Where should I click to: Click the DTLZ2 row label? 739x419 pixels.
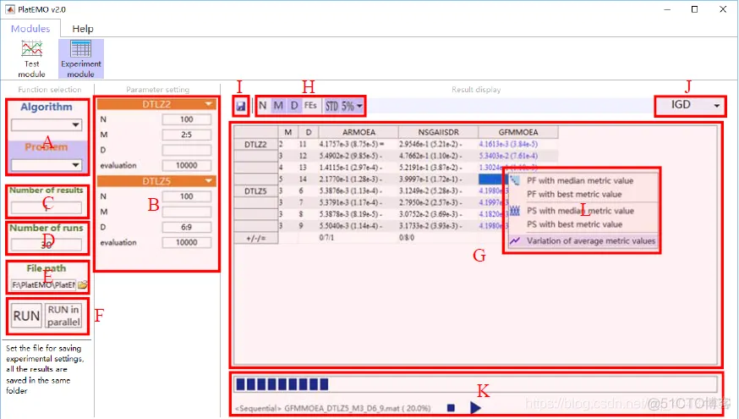(256, 145)
